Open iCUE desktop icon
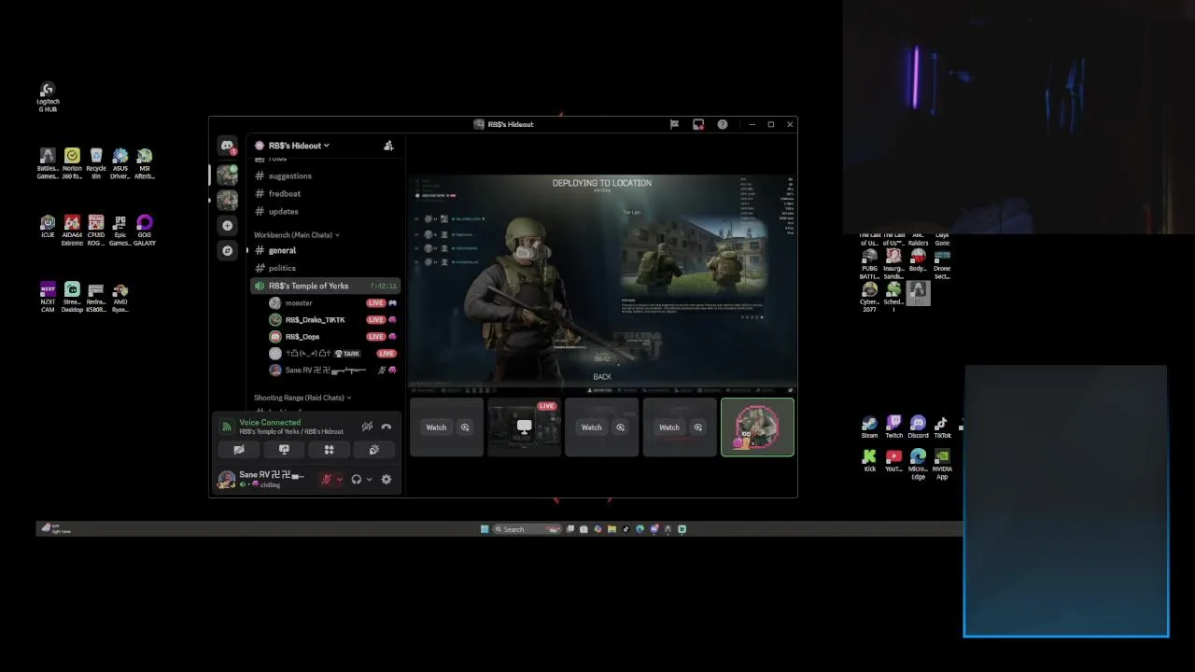The width and height of the screenshot is (1195, 672). [x=48, y=226]
